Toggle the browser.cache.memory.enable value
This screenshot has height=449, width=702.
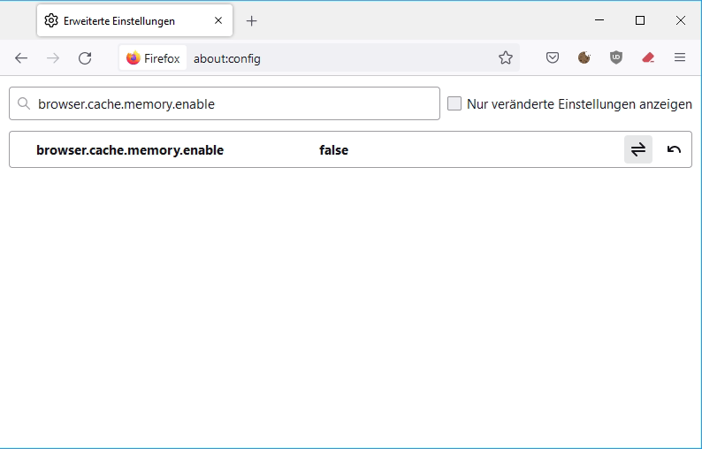pyautogui.click(x=638, y=149)
